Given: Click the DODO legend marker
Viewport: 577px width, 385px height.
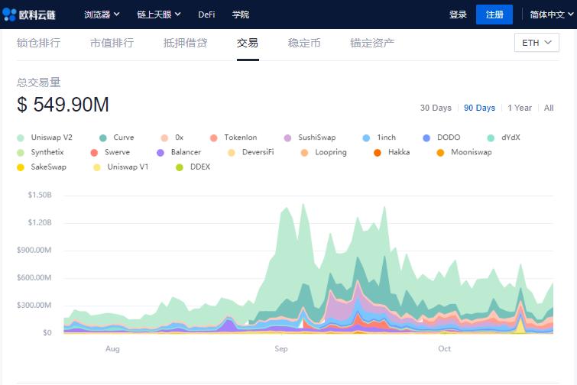Looking at the screenshot, I should (x=426, y=138).
